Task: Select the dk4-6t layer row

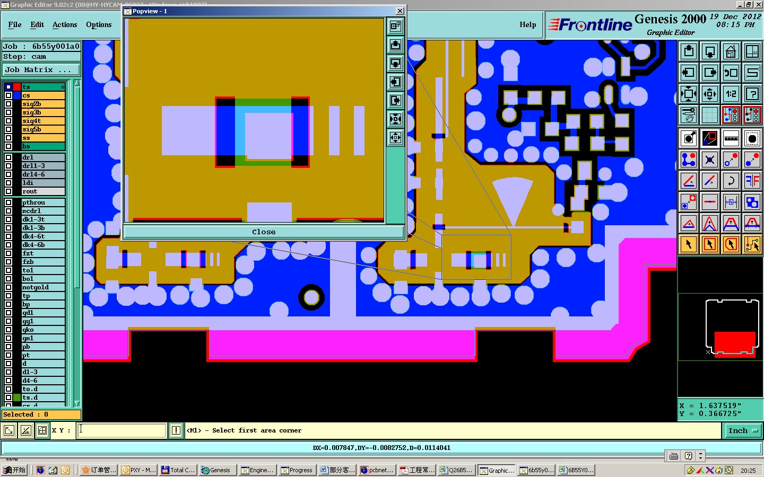Action: pyautogui.click(x=43, y=236)
